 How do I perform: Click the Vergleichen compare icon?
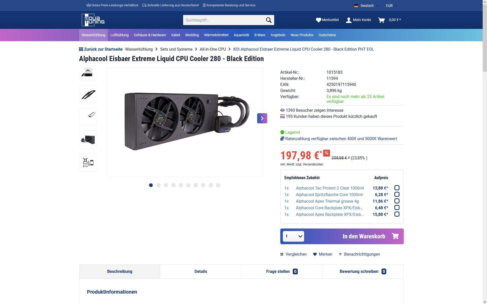(282, 254)
